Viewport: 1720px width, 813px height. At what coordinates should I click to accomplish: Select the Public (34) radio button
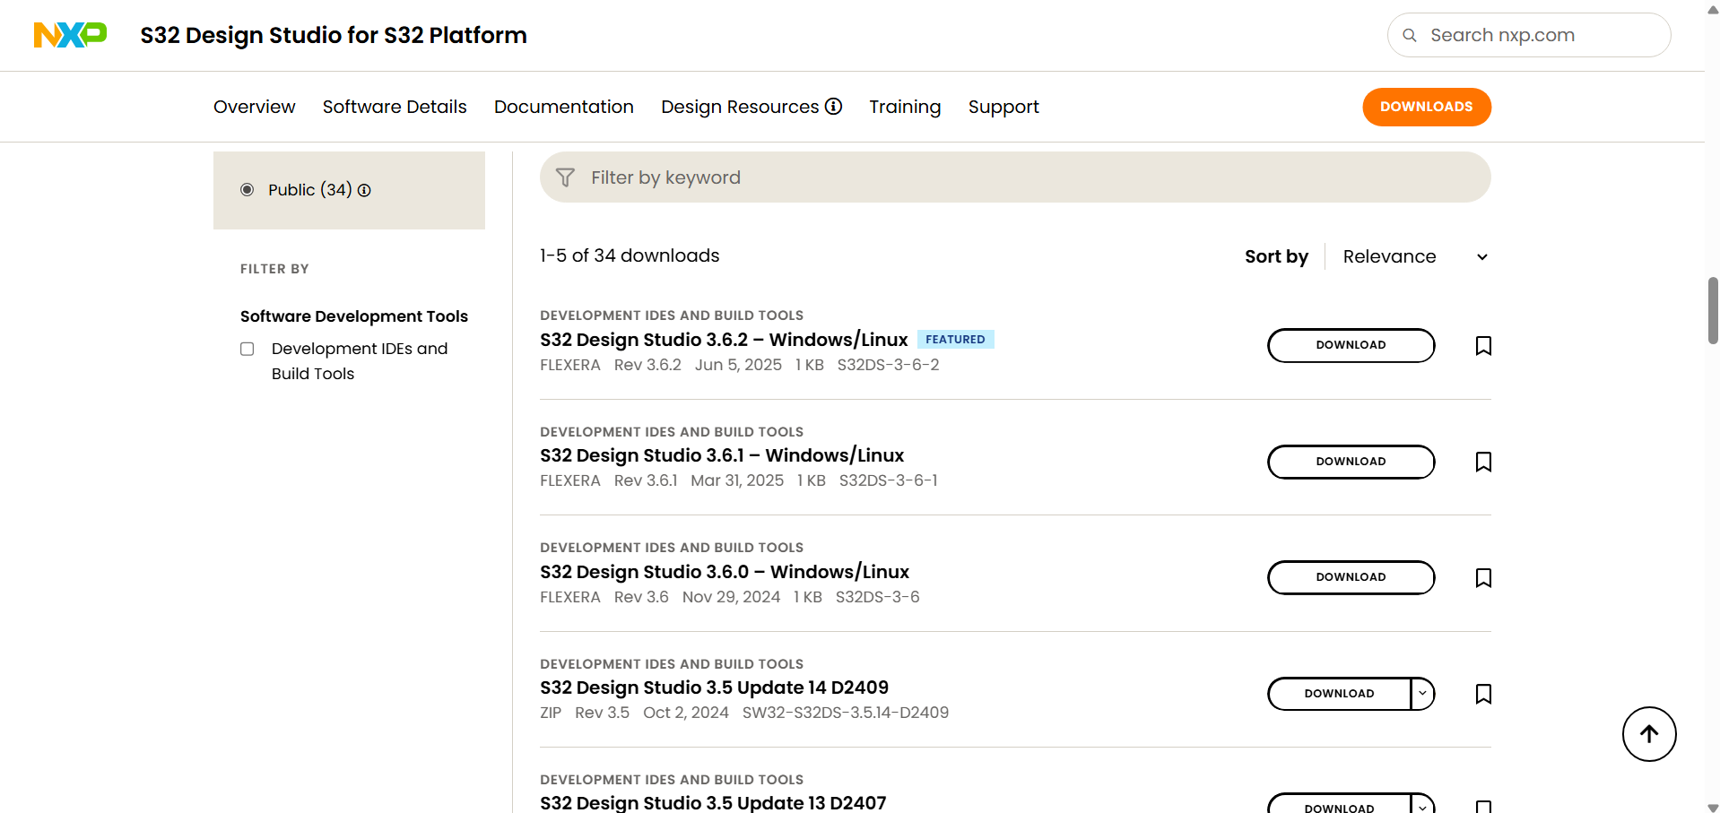tap(248, 190)
